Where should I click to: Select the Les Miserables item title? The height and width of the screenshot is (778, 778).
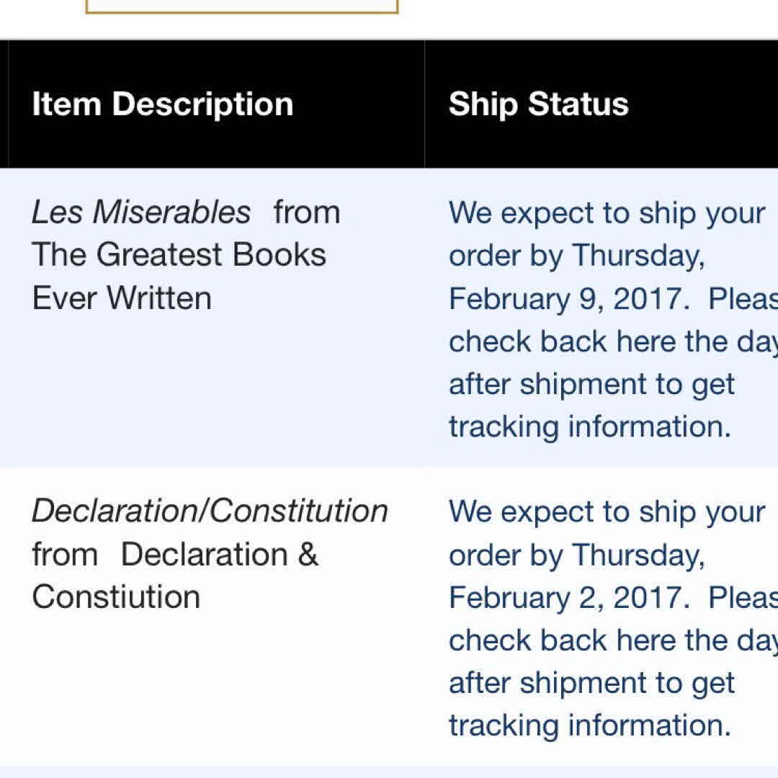[x=141, y=213]
